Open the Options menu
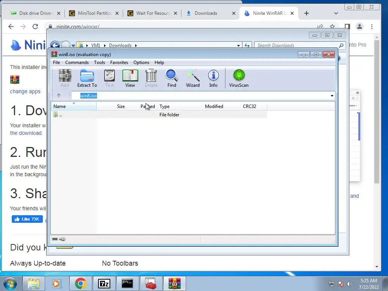The image size is (388, 291). coord(141,63)
